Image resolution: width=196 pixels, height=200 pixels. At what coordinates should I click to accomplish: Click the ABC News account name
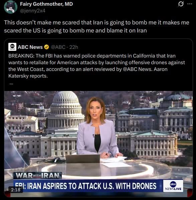[x=30, y=47]
